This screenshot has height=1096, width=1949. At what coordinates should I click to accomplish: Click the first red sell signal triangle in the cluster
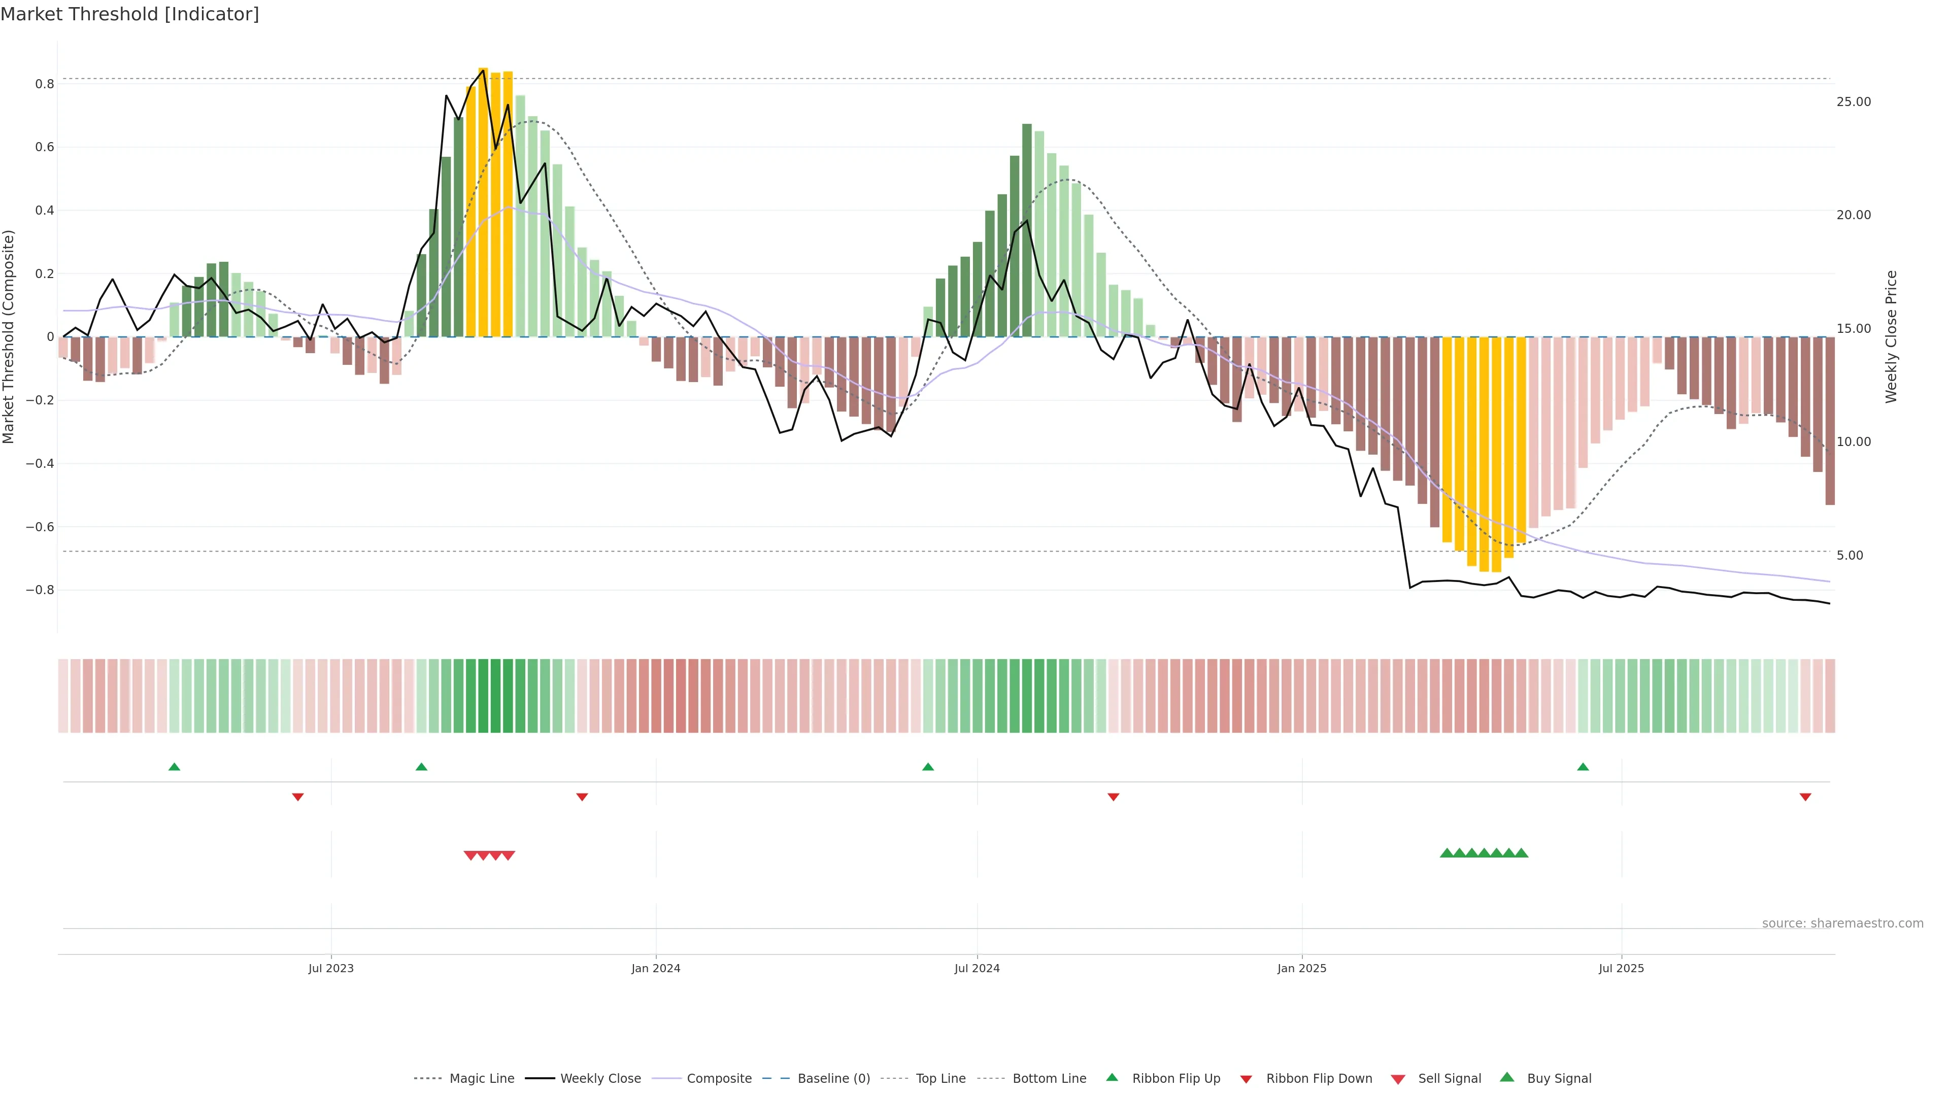coord(470,855)
